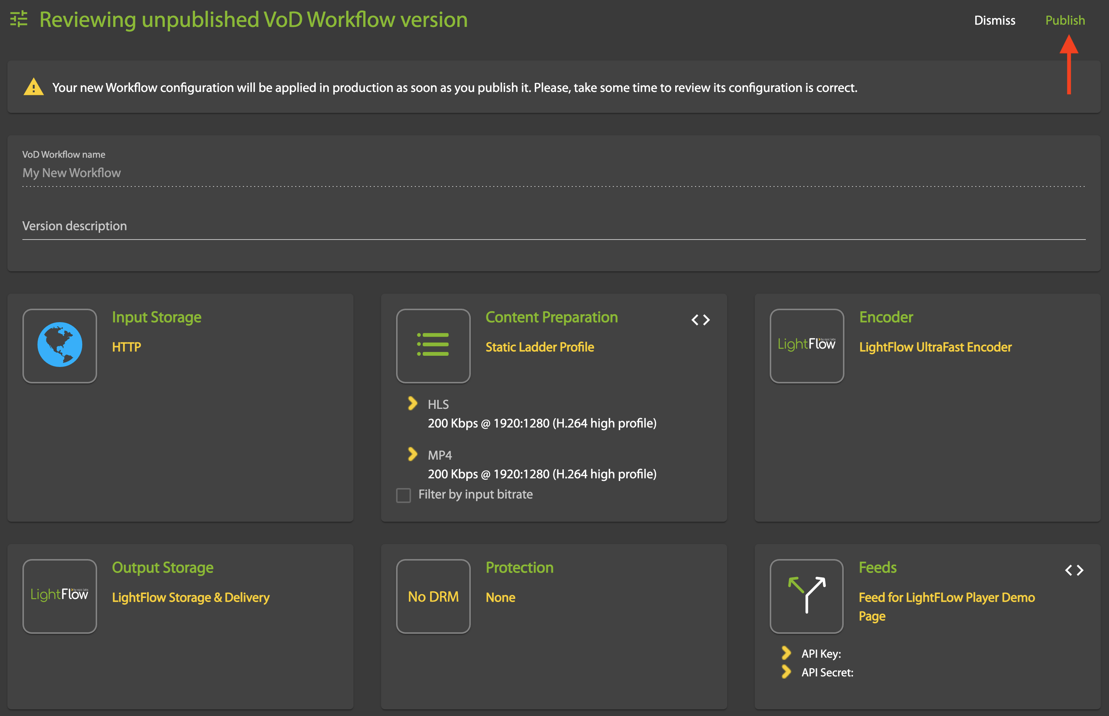Screen dimensions: 1109x716
Task: Click the workflow sliders icon beside title
Action: (19, 19)
